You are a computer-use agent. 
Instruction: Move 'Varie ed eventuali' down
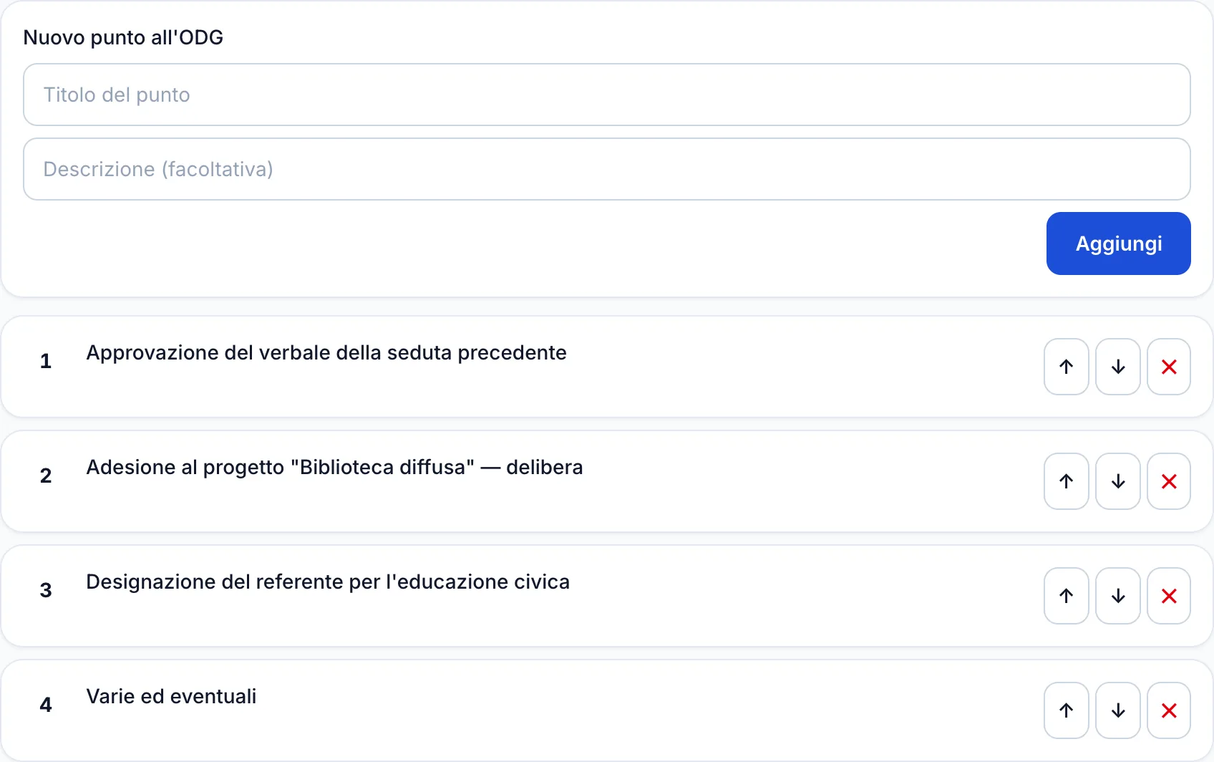1118,710
